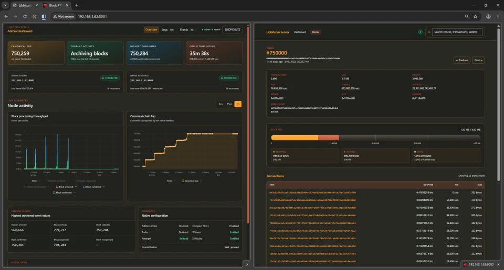This screenshot has width=504, height=270.
Task: Set telemetry range to 5m
Action: (220, 104)
